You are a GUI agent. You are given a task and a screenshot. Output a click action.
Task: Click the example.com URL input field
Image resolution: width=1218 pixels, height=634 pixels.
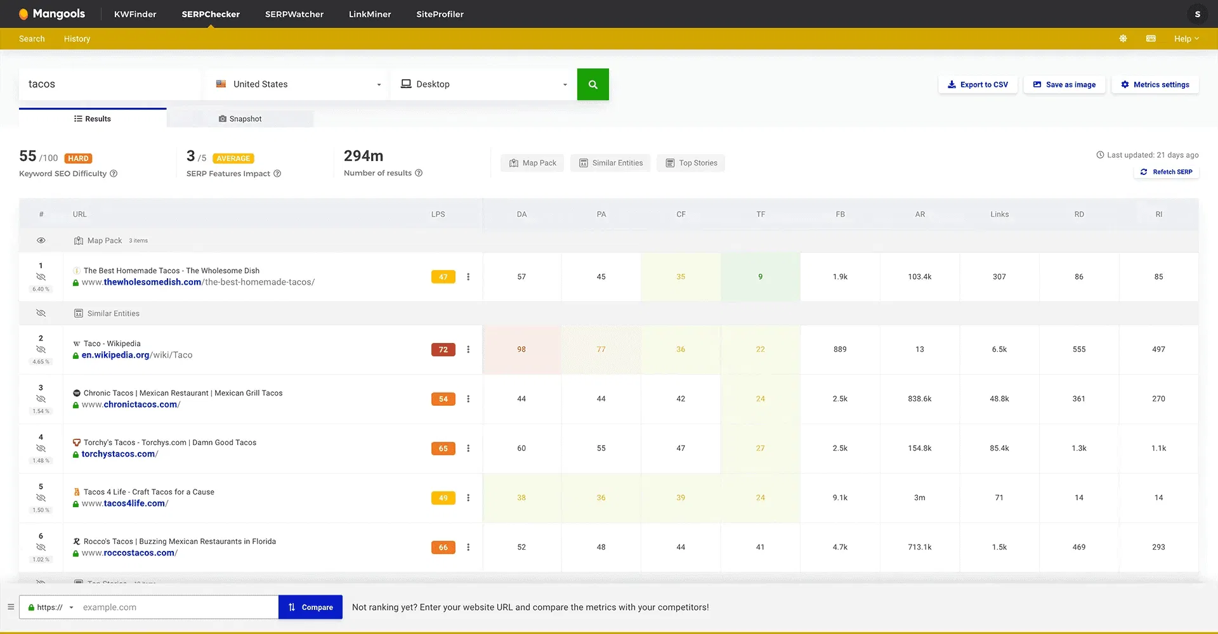(x=178, y=607)
